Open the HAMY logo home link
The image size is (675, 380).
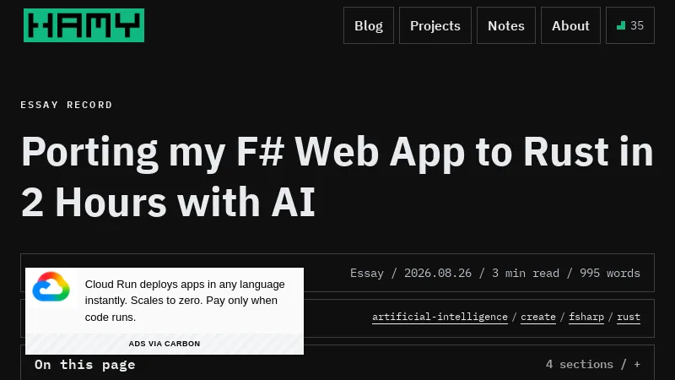coord(84,25)
